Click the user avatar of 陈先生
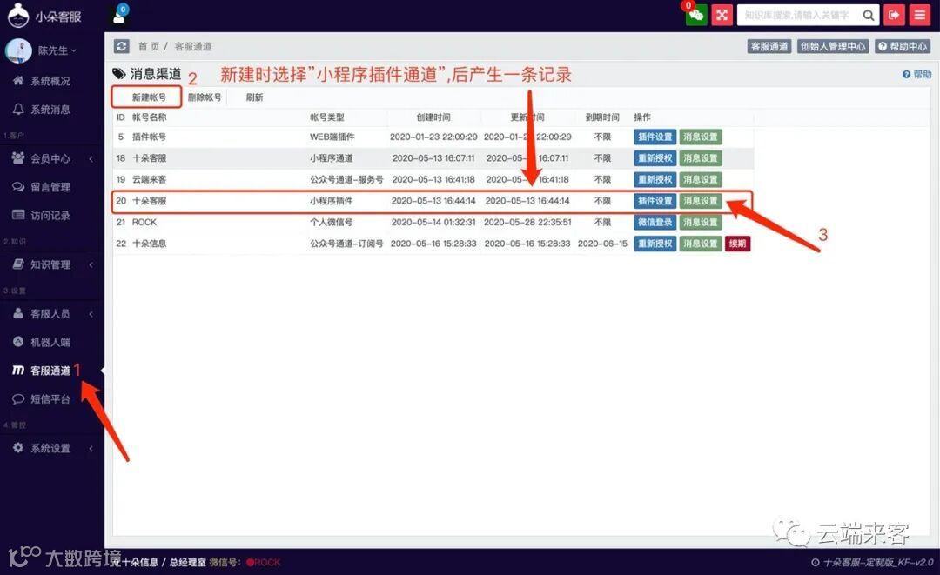This screenshot has height=575, width=940. click(18, 51)
